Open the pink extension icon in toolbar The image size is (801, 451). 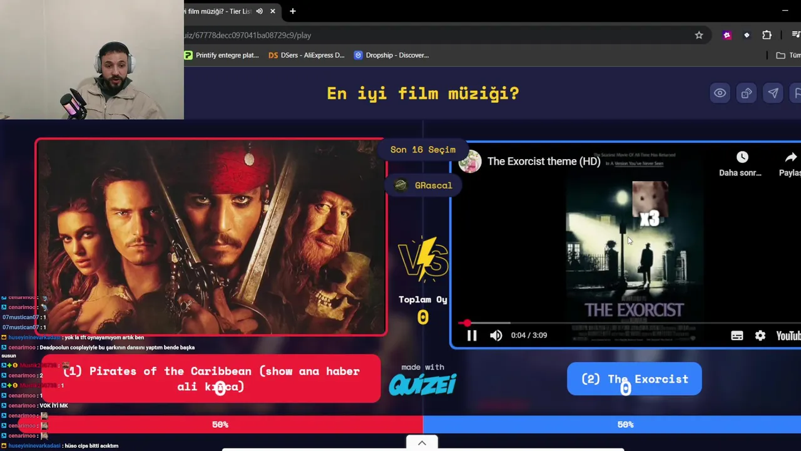click(x=727, y=35)
